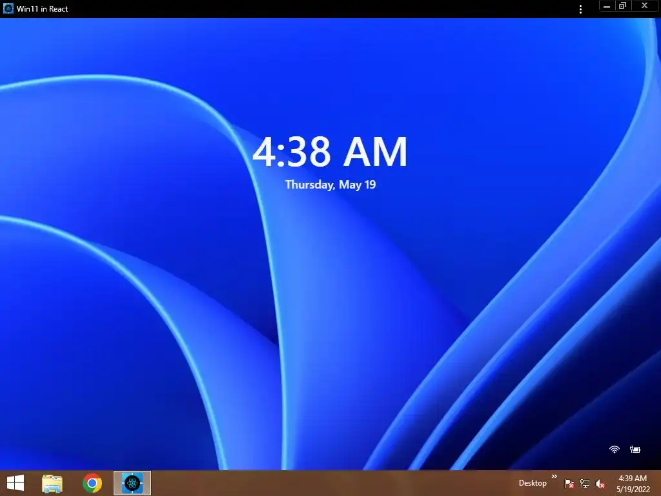Viewport: 661px width, 496px height.
Task: Expand the Desktop toolbar chevron
Action: pos(554,476)
